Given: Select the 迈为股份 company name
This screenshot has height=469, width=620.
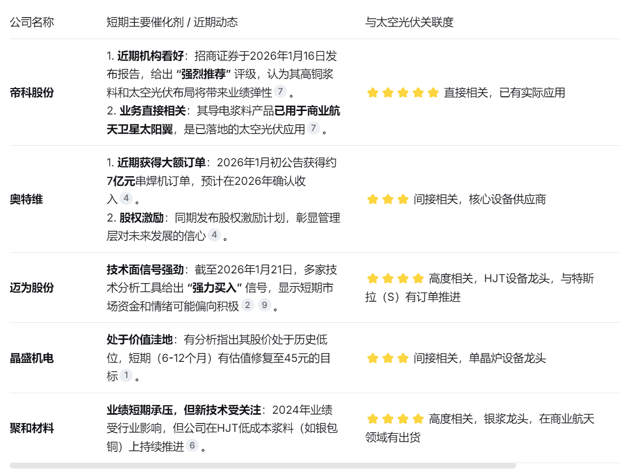Looking at the screenshot, I should click(x=32, y=288).
